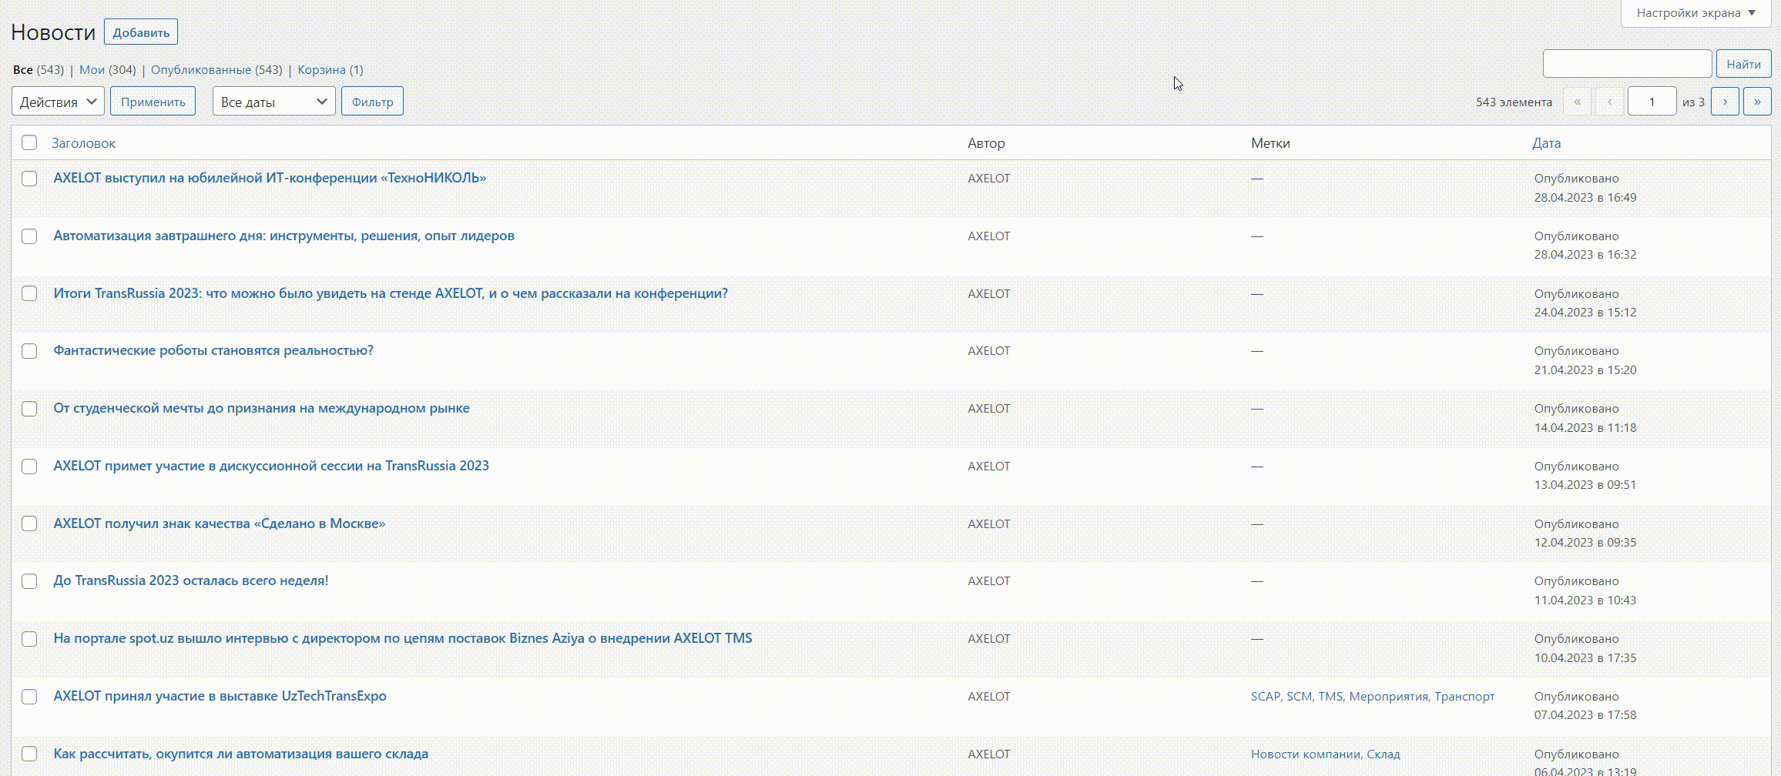
Task: Click author AXELOT in the UzTechTransExpo row
Action: pos(989,696)
